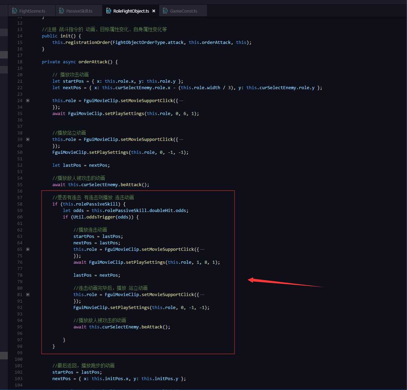Click the FightScene.ts file type icon

point(15,11)
